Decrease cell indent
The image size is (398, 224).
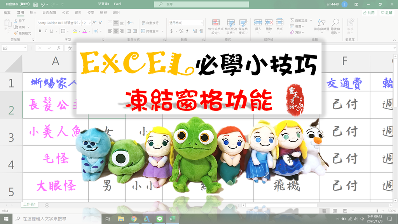click(129, 31)
